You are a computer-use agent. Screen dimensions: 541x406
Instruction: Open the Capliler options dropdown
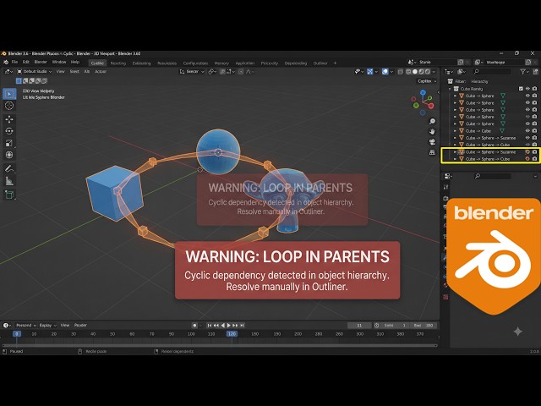427,81
